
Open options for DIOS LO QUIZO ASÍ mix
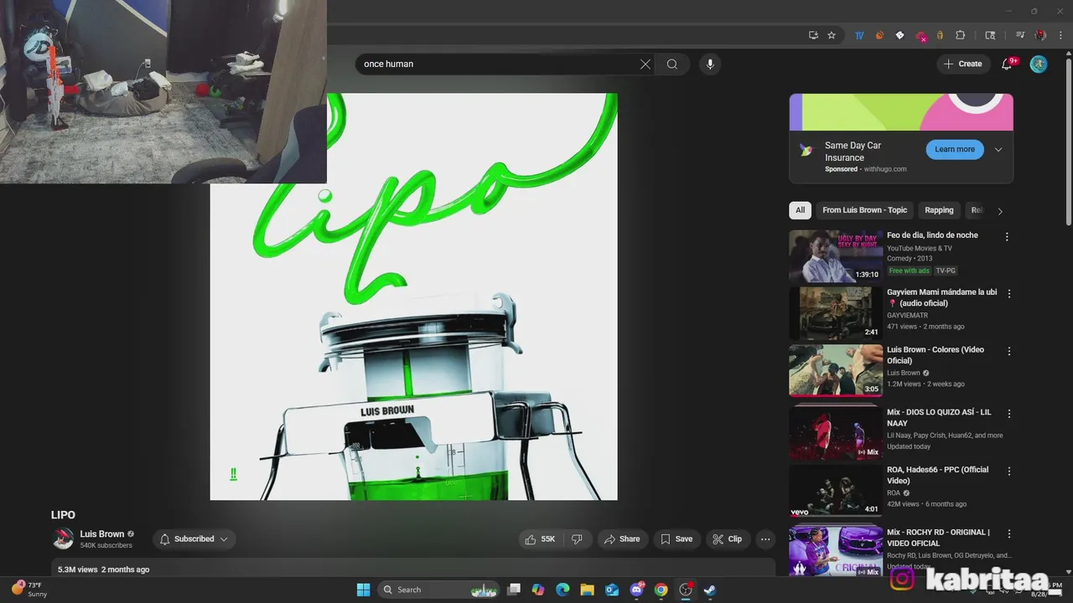click(x=1009, y=414)
